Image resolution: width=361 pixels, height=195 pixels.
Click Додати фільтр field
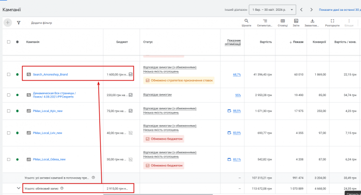(x=41, y=23)
